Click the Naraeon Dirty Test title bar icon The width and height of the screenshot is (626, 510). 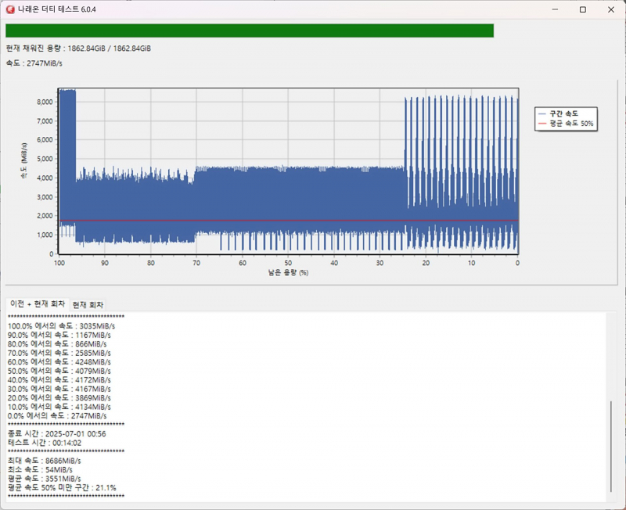[x=9, y=9]
